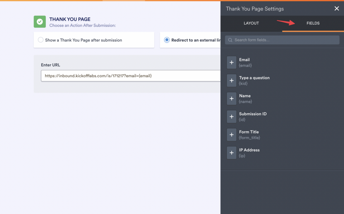Image resolution: width=344 pixels, height=214 pixels.
Task: Add the Submission ID field
Action: pos(231,116)
